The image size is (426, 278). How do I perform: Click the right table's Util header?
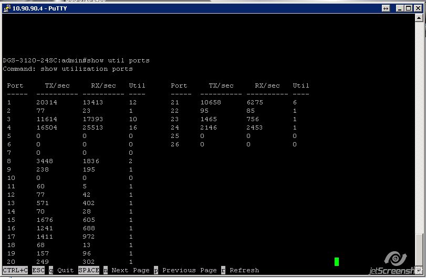tap(301, 85)
